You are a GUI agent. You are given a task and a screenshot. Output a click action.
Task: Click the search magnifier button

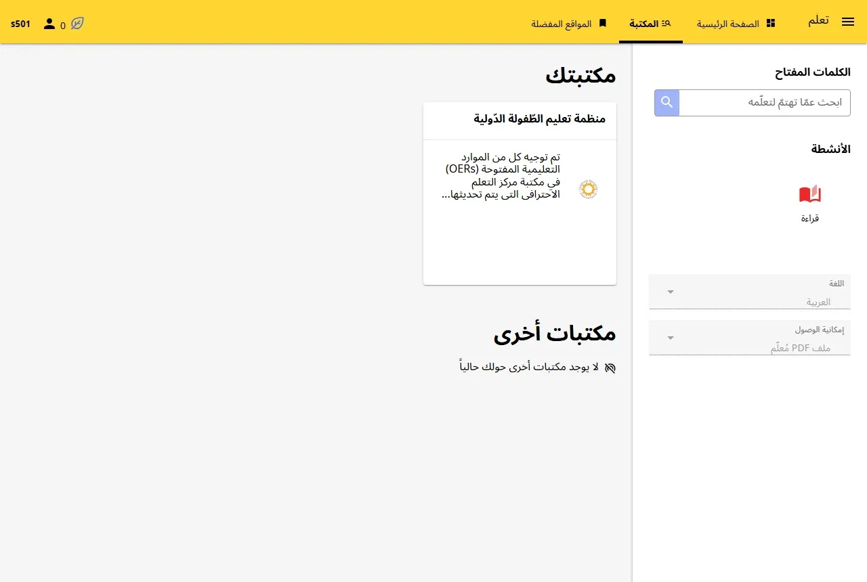tap(667, 102)
